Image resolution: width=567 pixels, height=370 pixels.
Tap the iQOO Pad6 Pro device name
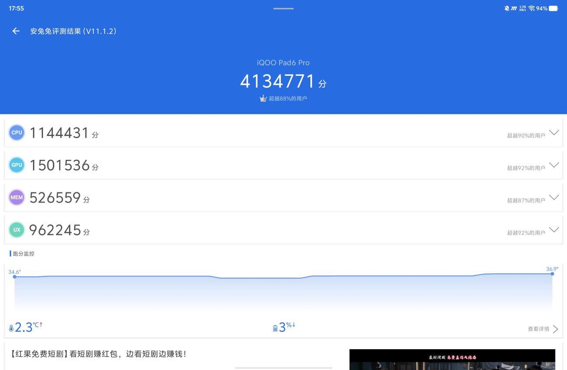pos(283,63)
